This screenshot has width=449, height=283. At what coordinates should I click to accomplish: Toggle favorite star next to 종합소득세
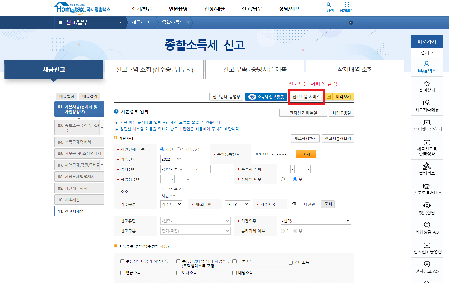coord(188,22)
